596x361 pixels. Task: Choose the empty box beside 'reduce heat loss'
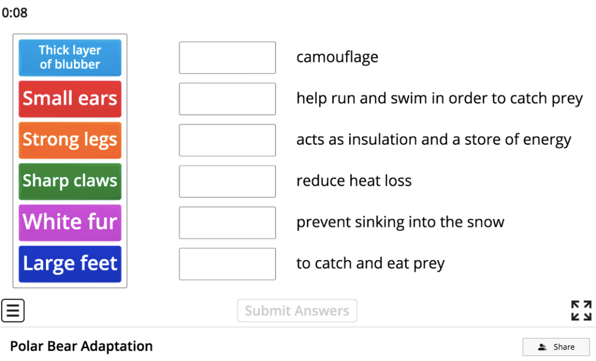pyautogui.click(x=227, y=181)
